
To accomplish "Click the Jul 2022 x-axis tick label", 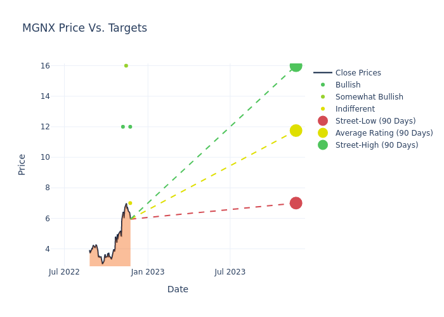I will 64,272.
